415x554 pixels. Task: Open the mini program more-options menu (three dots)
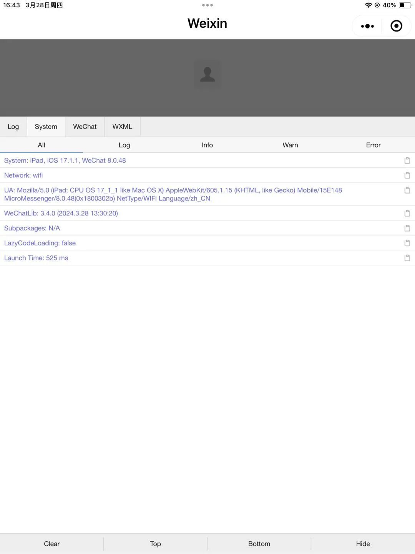(367, 26)
